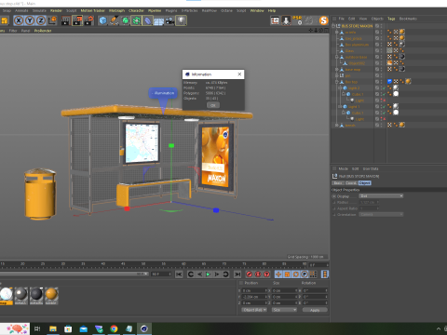Screen dimensions: 447x335
Task: Open the Render menu
Action: 56,10
